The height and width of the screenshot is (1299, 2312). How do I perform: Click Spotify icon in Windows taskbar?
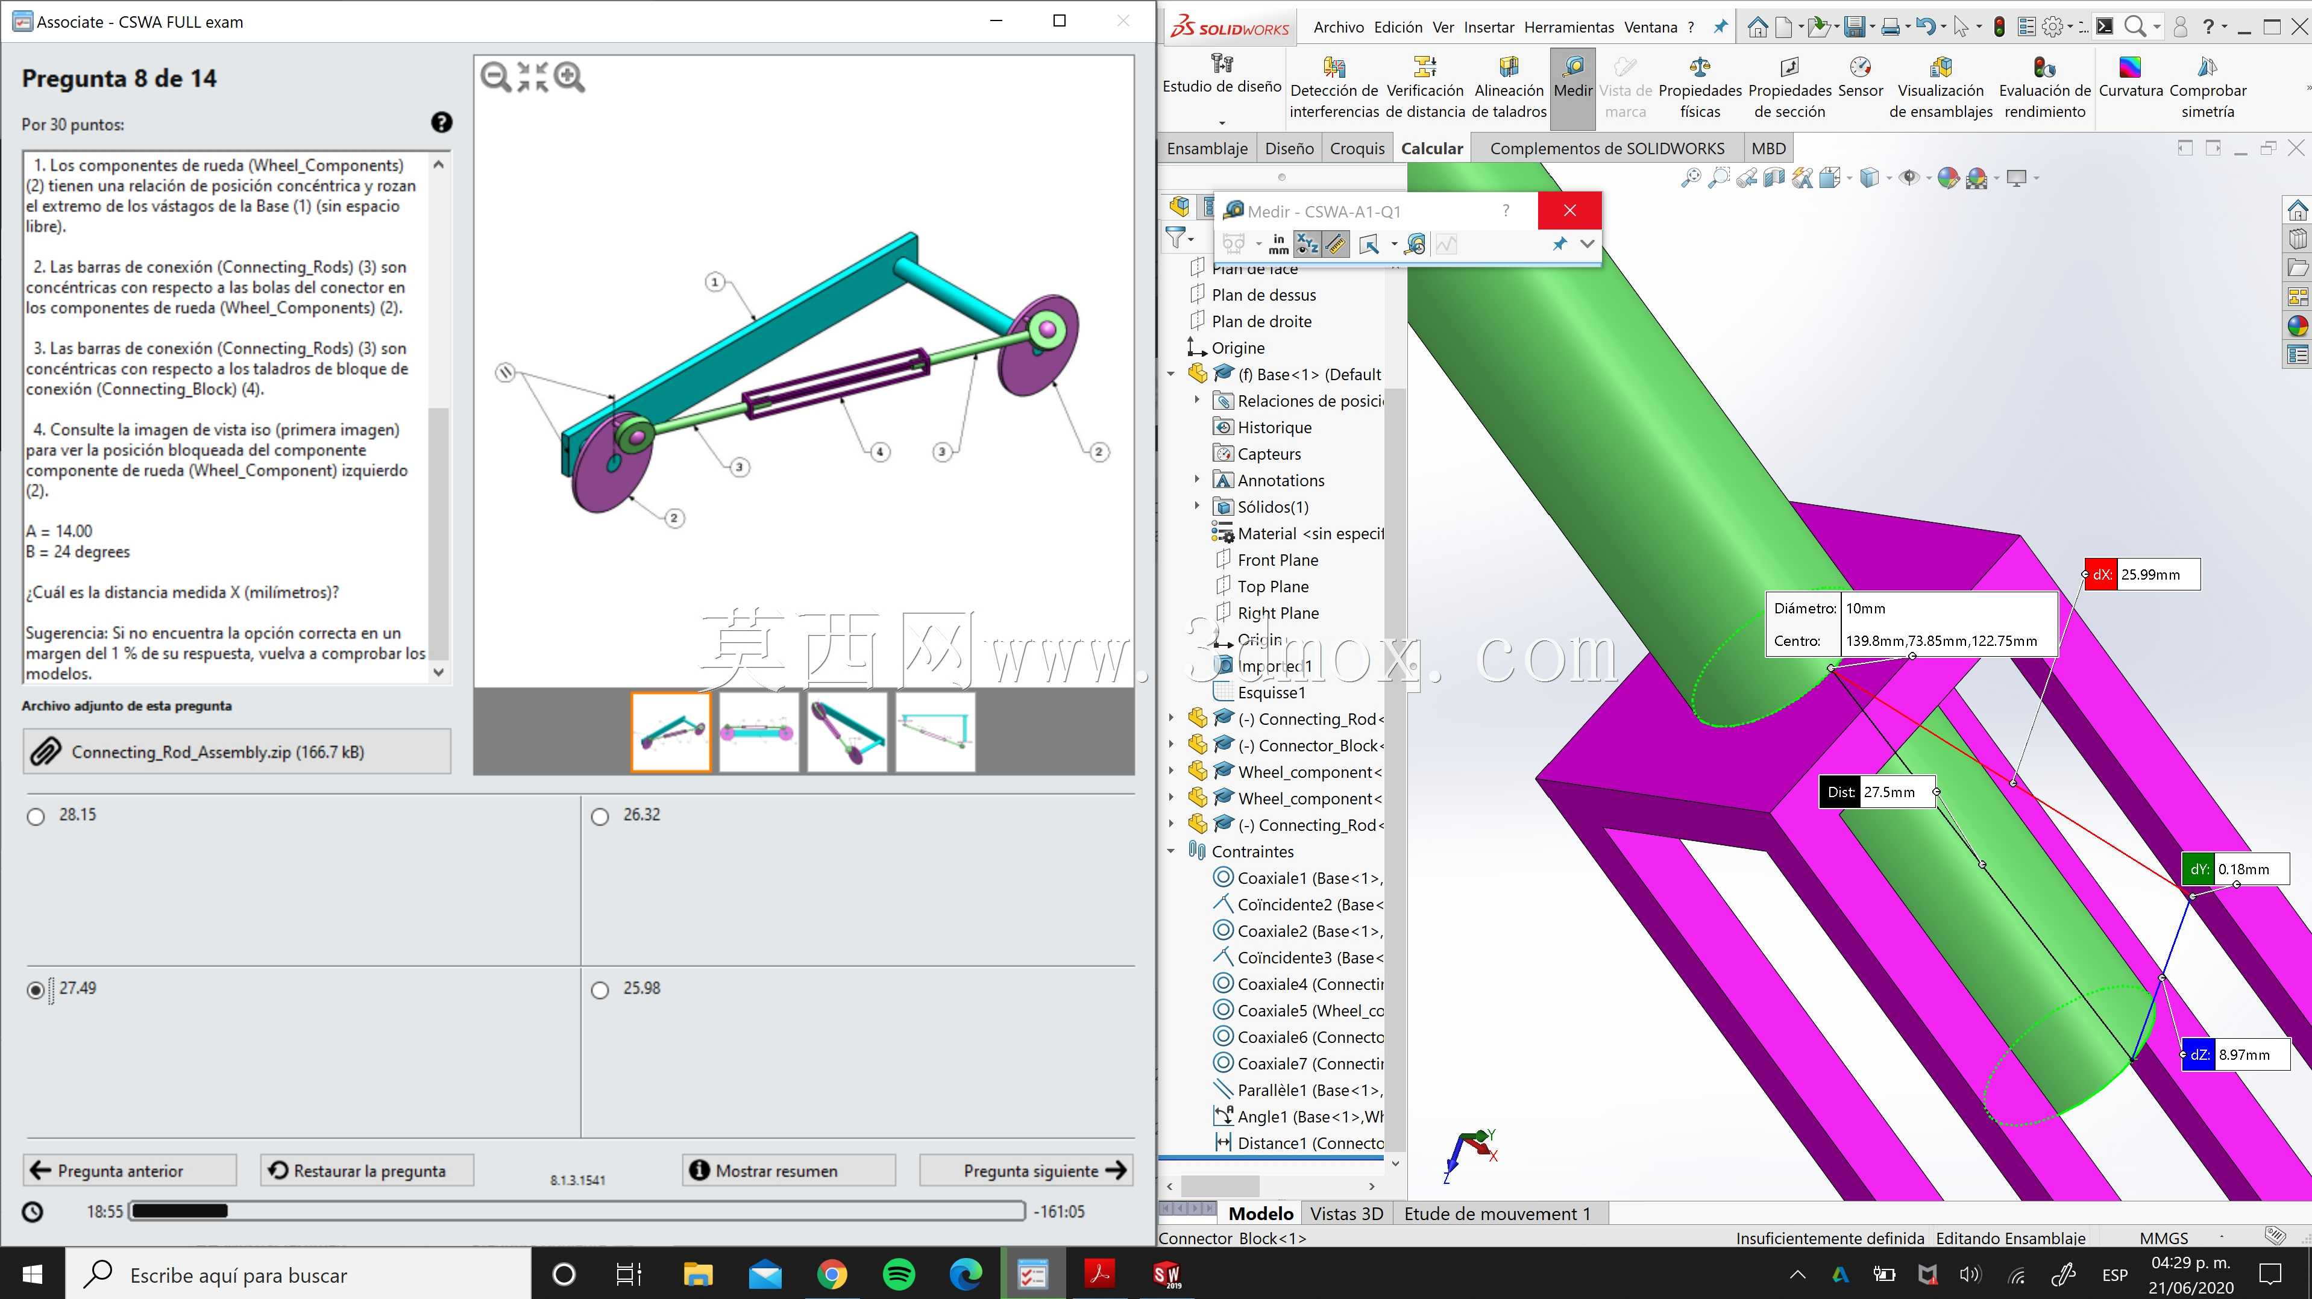[x=899, y=1274]
